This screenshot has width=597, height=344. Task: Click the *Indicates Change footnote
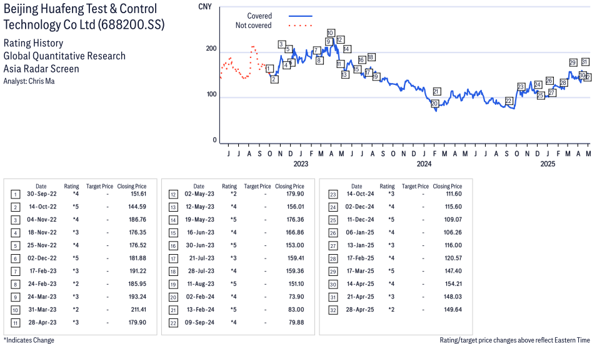pyautogui.click(x=29, y=340)
